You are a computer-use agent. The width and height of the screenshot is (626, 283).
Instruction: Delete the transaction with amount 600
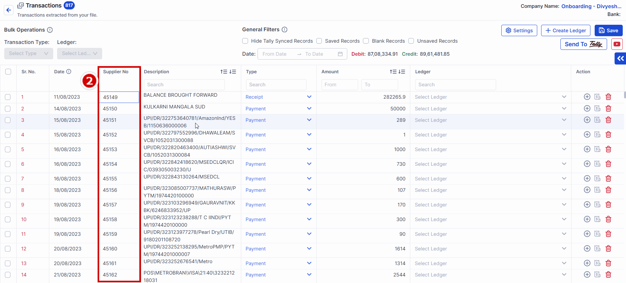[608, 178]
